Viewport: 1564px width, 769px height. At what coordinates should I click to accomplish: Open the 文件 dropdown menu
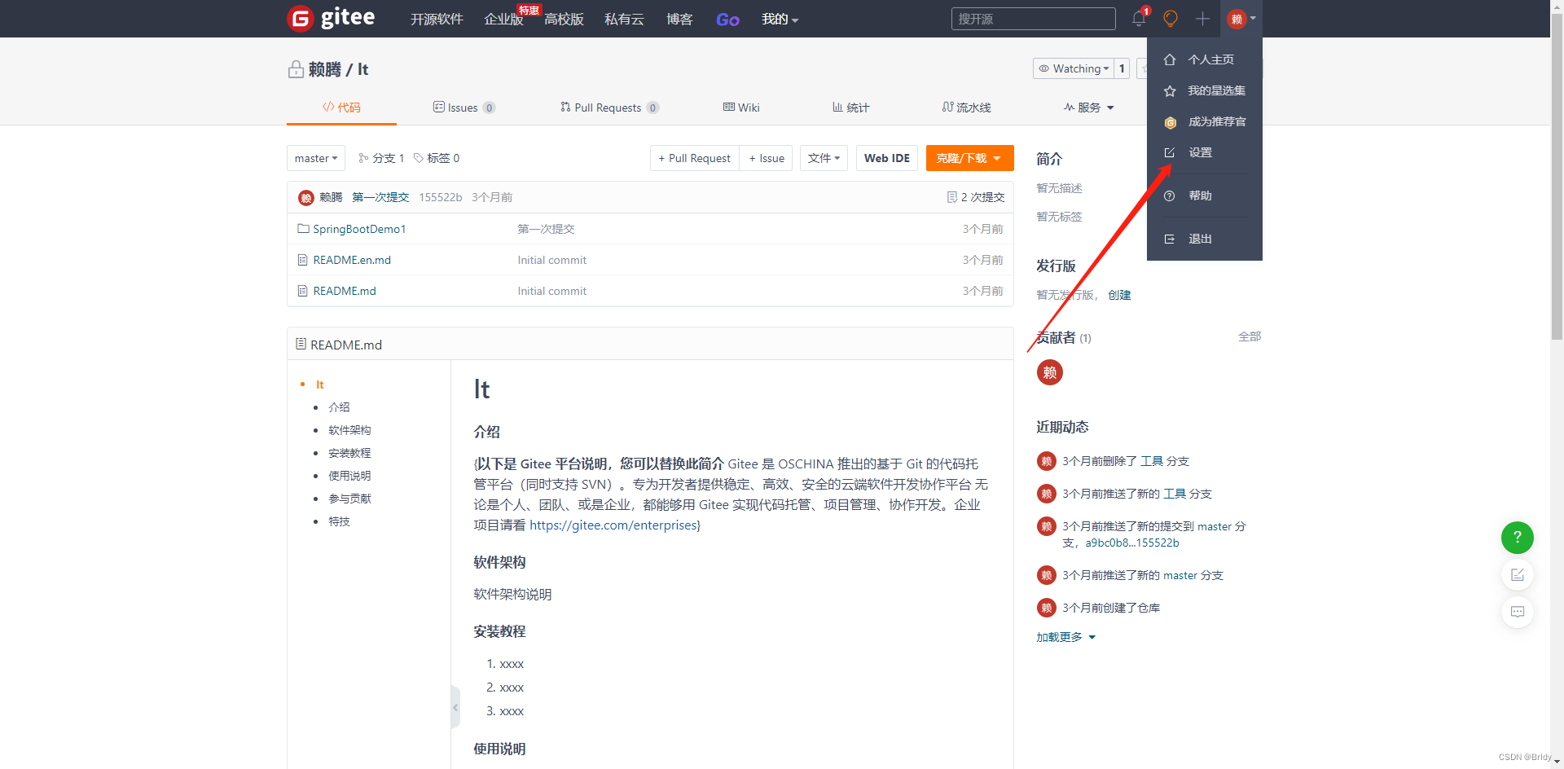click(x=824, y=158)
